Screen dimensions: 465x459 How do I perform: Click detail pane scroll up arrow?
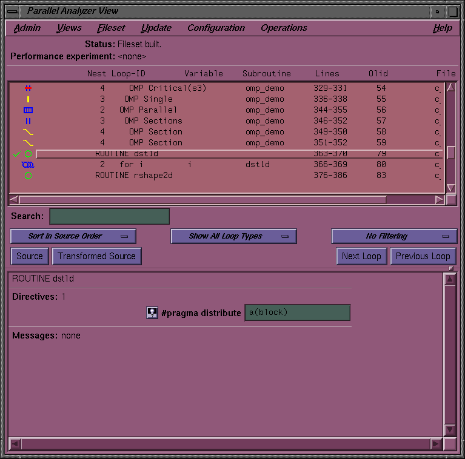pyautogui.click(x=450, y=279)
